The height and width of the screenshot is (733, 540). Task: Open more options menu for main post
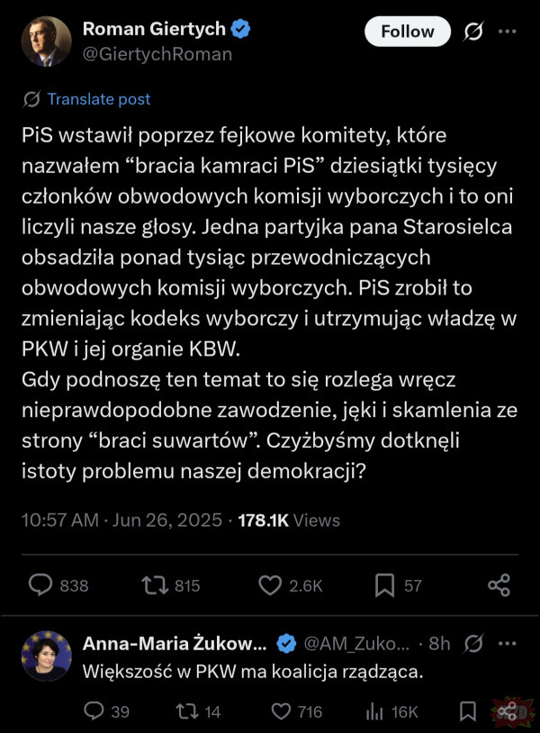508,32
